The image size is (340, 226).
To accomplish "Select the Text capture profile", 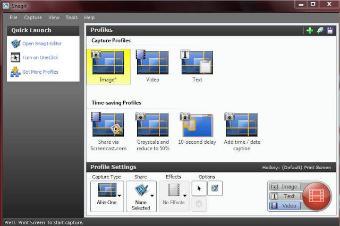I will [197, 66].
